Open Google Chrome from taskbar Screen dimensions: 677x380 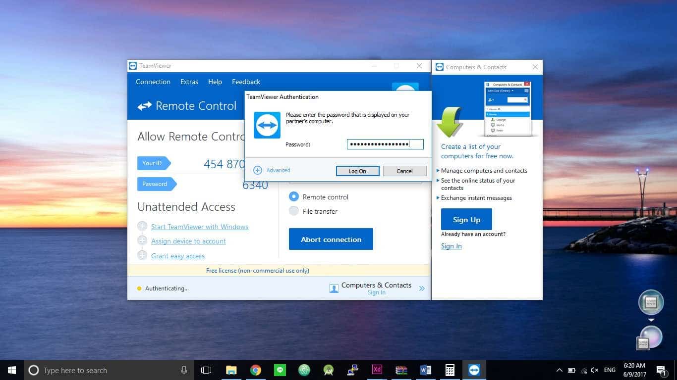click(x=256, y=370)
